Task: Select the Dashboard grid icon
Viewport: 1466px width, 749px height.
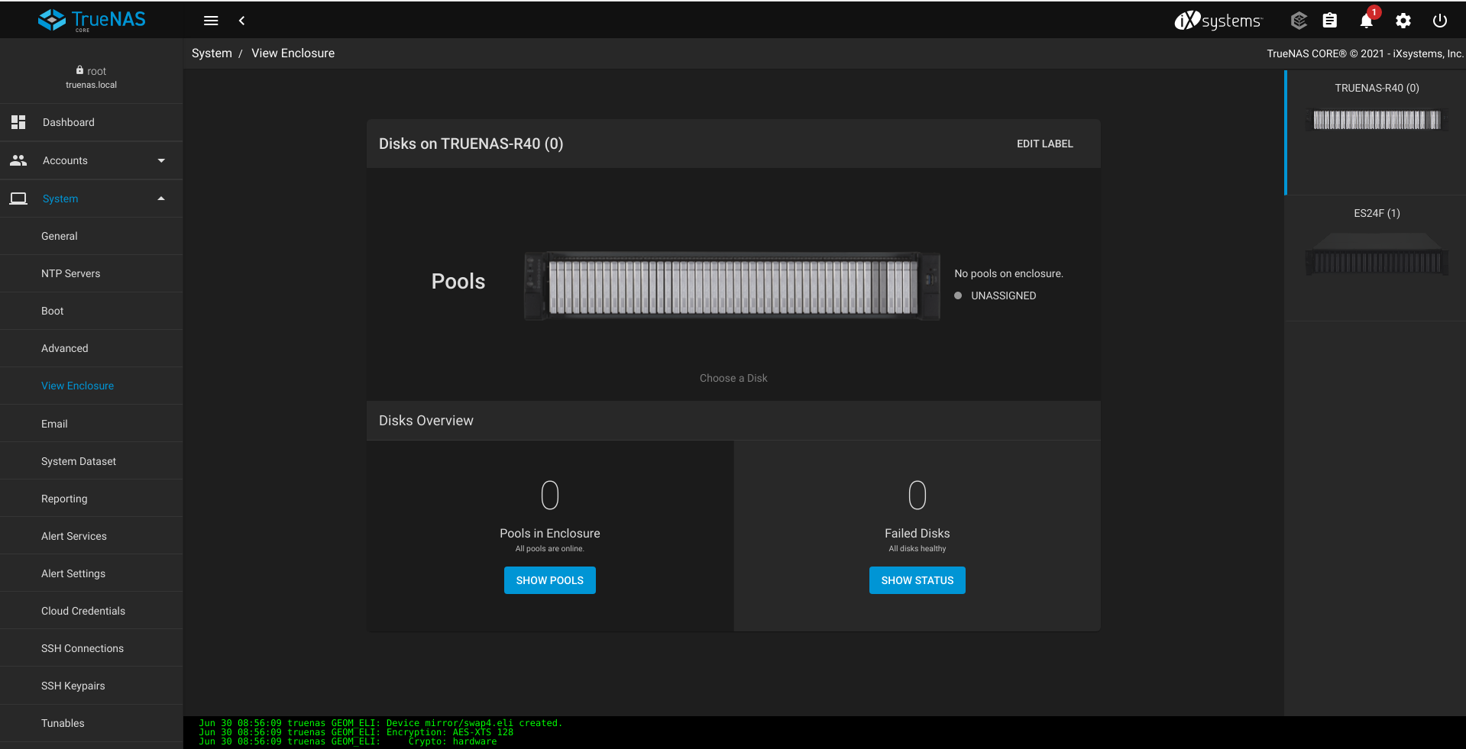Action: tap(18, 121)
